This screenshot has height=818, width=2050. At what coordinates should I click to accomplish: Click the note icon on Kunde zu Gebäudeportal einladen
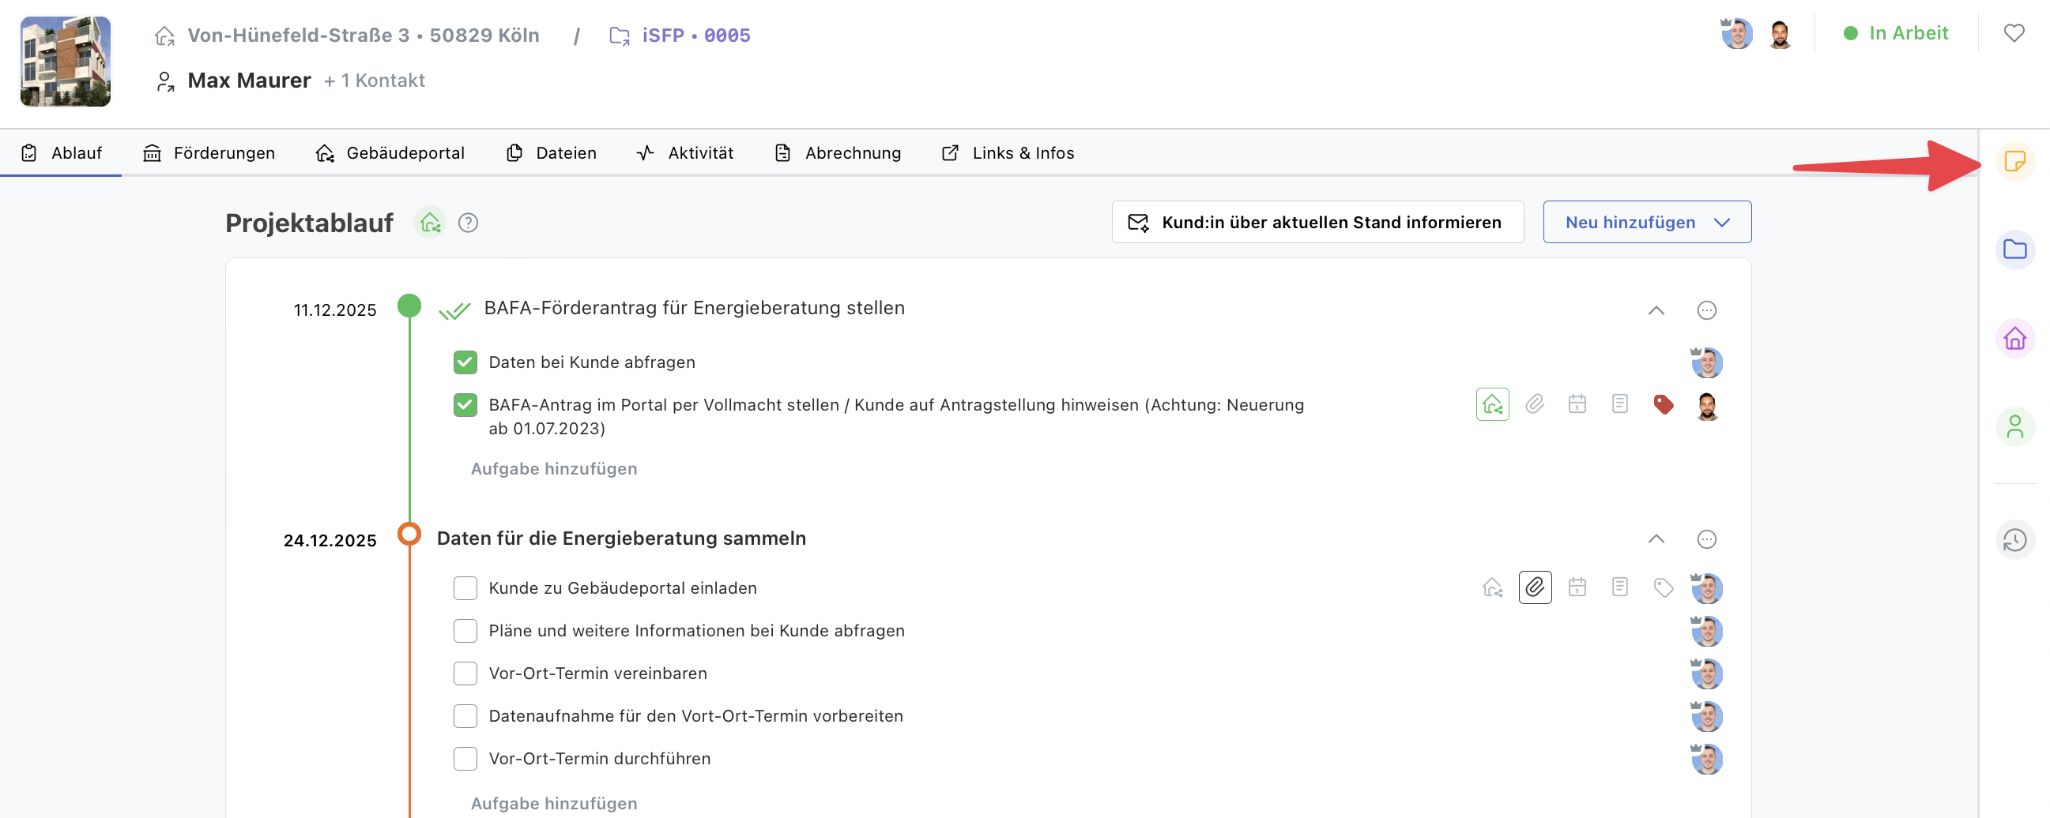tap(1619, 587)
